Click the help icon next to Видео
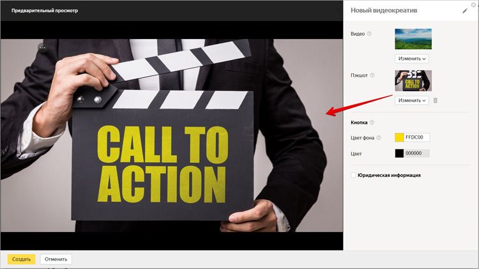Viewport: 479px width, 269px height. click(x=370, y=34)
